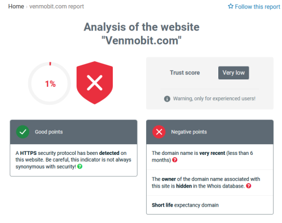Click the page title 'Analysis of the website'
This screenshot has height=223, width=282.
pos(142,27)
